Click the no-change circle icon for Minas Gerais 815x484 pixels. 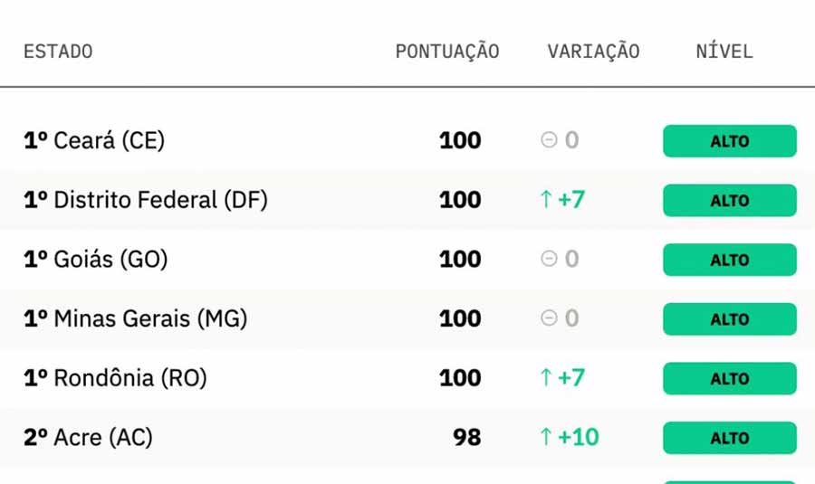pos(549,318)
